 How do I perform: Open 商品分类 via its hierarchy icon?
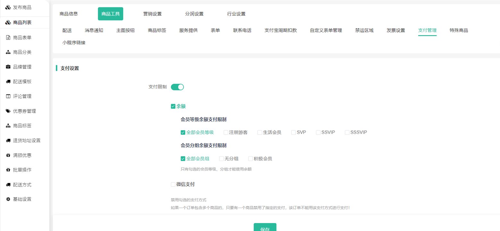[8, 52]
